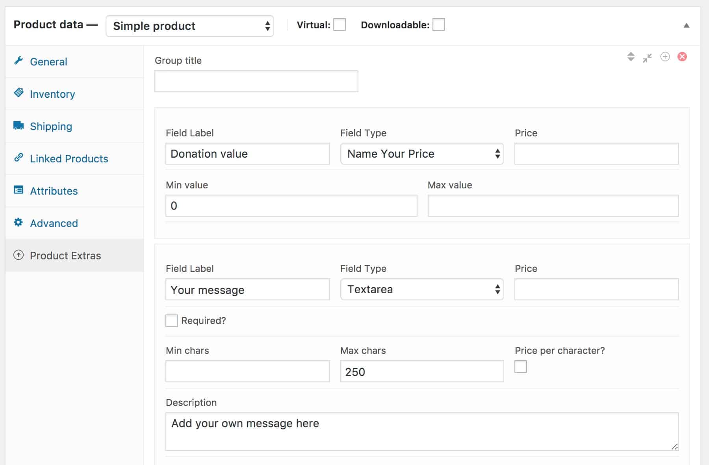
Task: Click the group reorder up-down arrows icon
Action: point(631,57)
